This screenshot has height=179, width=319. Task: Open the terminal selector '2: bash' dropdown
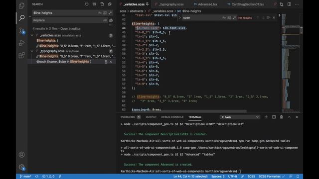240,117
